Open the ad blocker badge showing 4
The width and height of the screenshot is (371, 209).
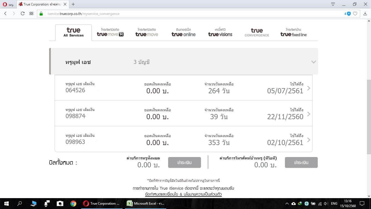[x=348, y=14]
